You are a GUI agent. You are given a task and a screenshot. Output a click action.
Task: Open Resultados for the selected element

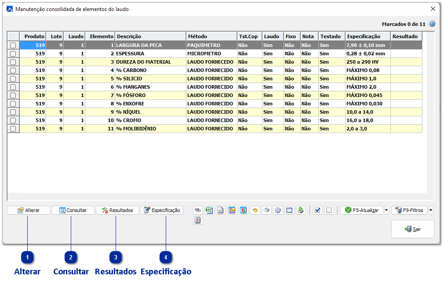pyautogui.click(x=117, y=210)
